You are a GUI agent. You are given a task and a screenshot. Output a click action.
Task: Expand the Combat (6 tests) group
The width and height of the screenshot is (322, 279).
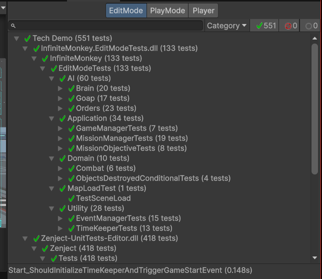click(60, 168)
